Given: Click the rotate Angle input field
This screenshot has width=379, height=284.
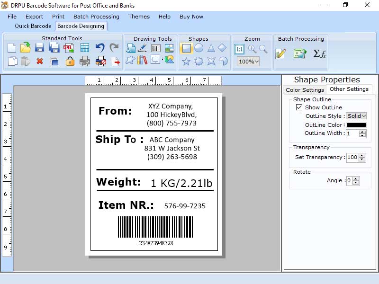Looking at the screenshot, I should pyautogui.click(x=350, y=181).
